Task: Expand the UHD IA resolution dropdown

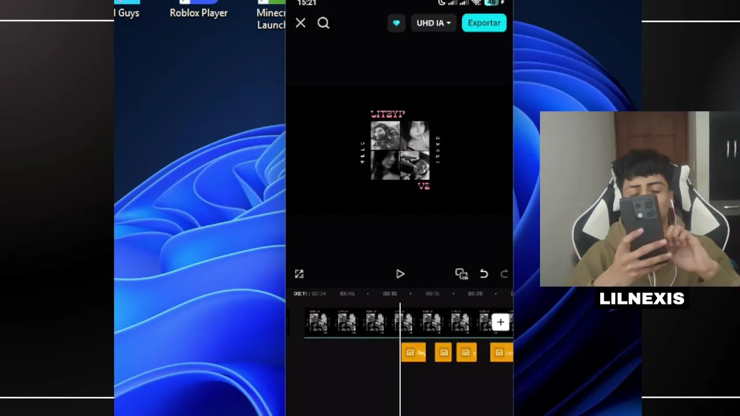Action: 434,23
